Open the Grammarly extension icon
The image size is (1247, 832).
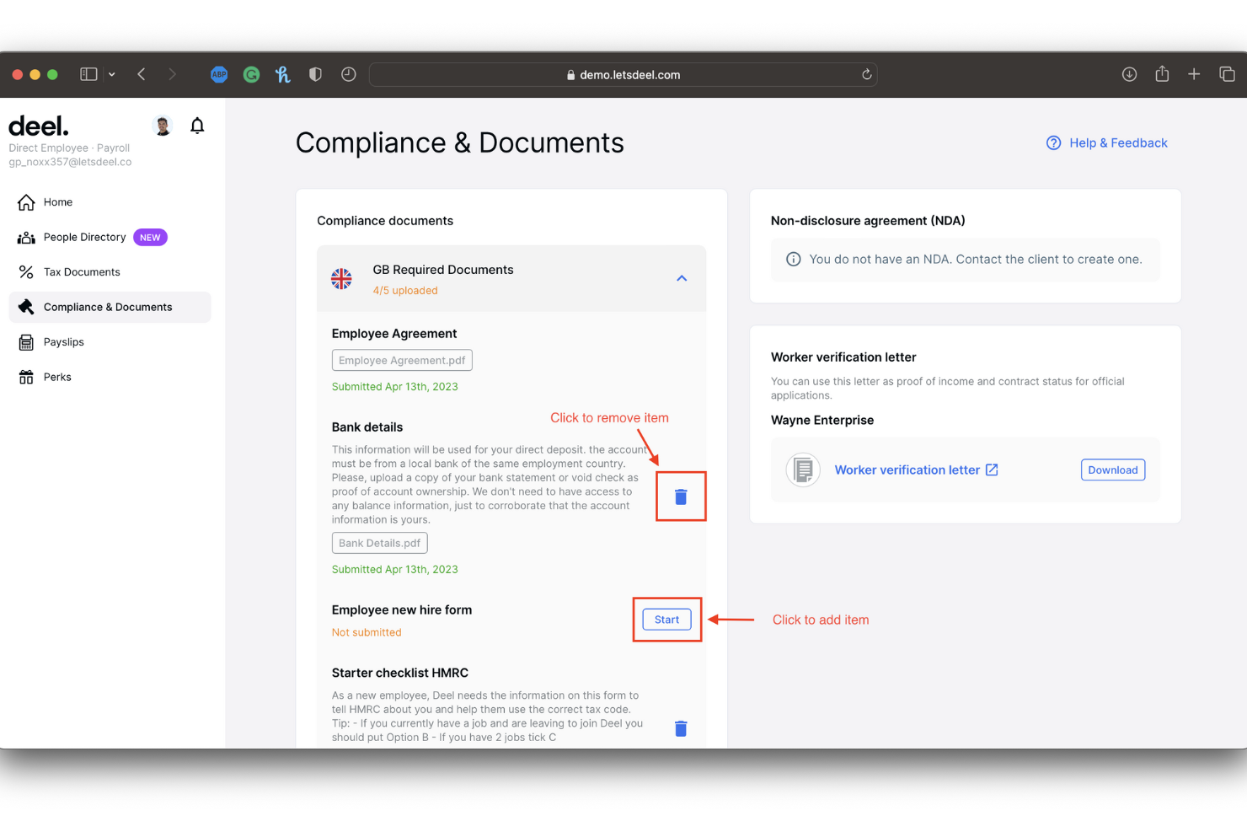(x=251, y=74)
